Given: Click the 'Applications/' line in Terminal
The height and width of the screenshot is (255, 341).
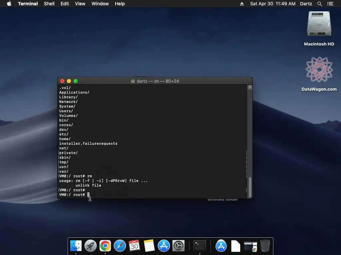Looking at the screenshot, I should [74, 92].
